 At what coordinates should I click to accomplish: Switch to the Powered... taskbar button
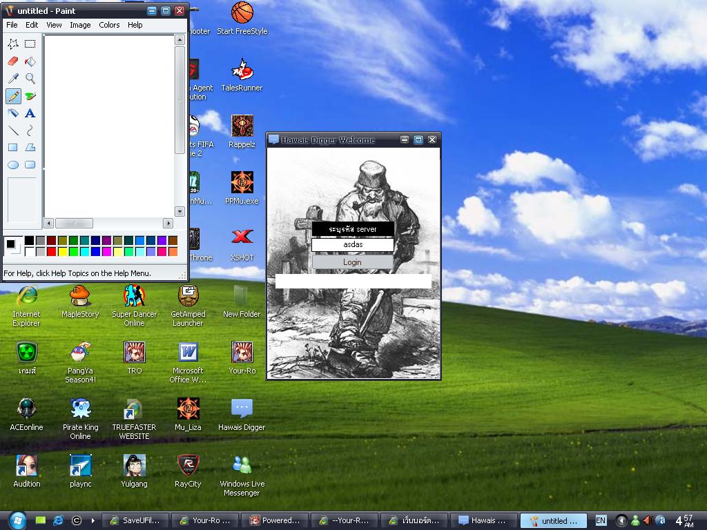tap(275, 520)
